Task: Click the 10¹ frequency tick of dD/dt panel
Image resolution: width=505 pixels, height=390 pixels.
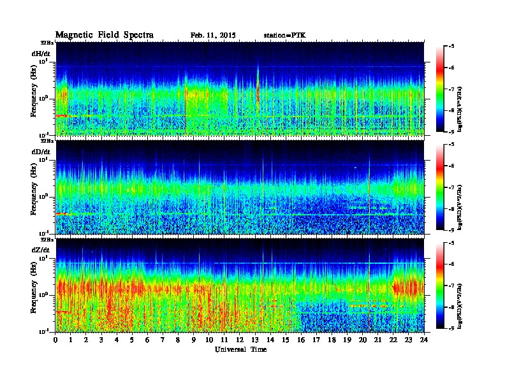Action: pyautogui.click(x=44, y=159)
